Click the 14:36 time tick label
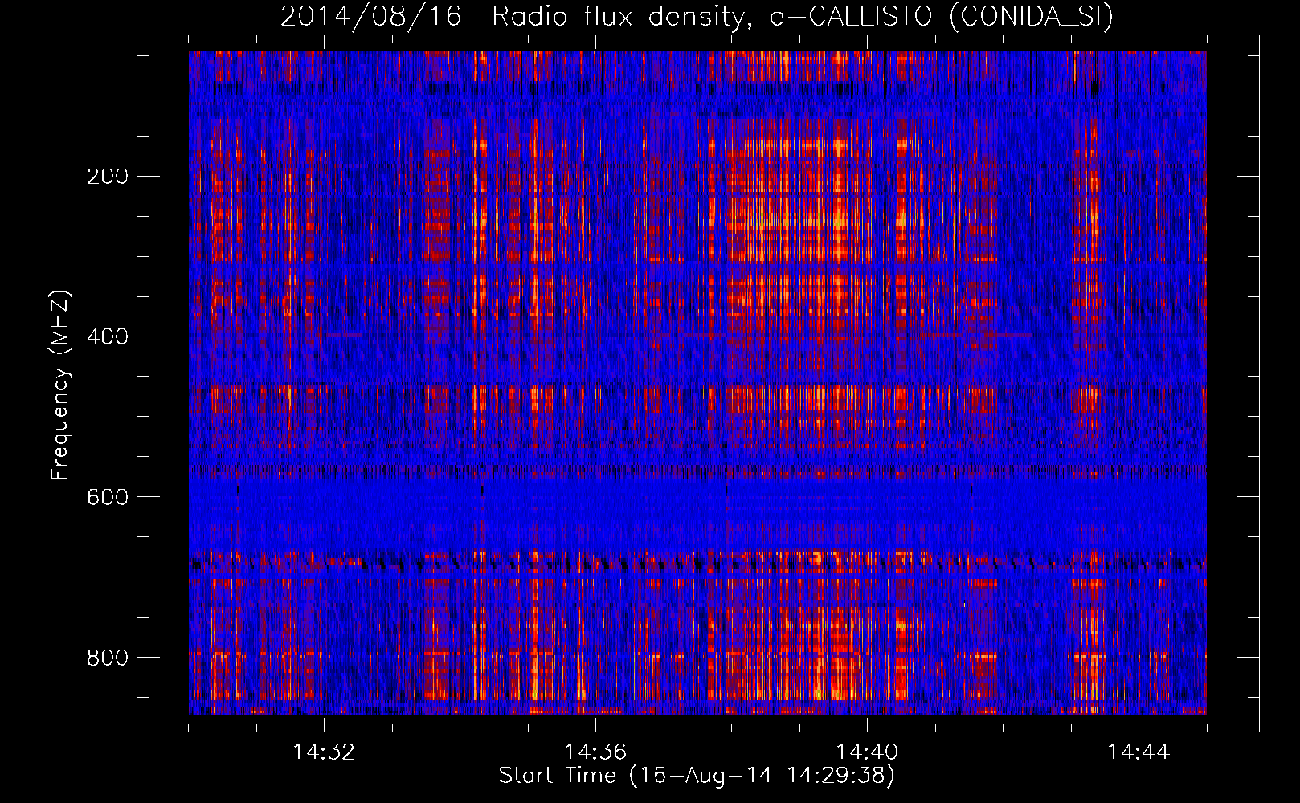Viewport: 1300px width, 803px height. 595,752
